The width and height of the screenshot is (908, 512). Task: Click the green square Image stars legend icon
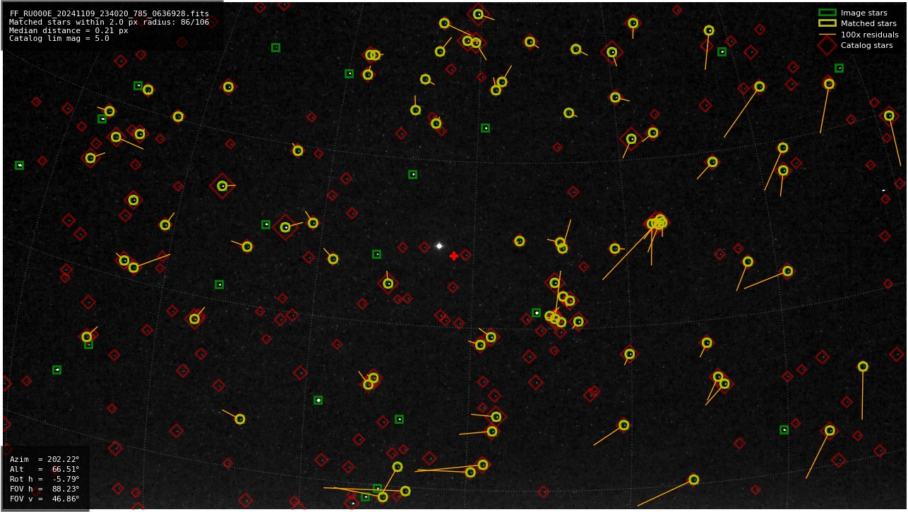pos(827,13)
